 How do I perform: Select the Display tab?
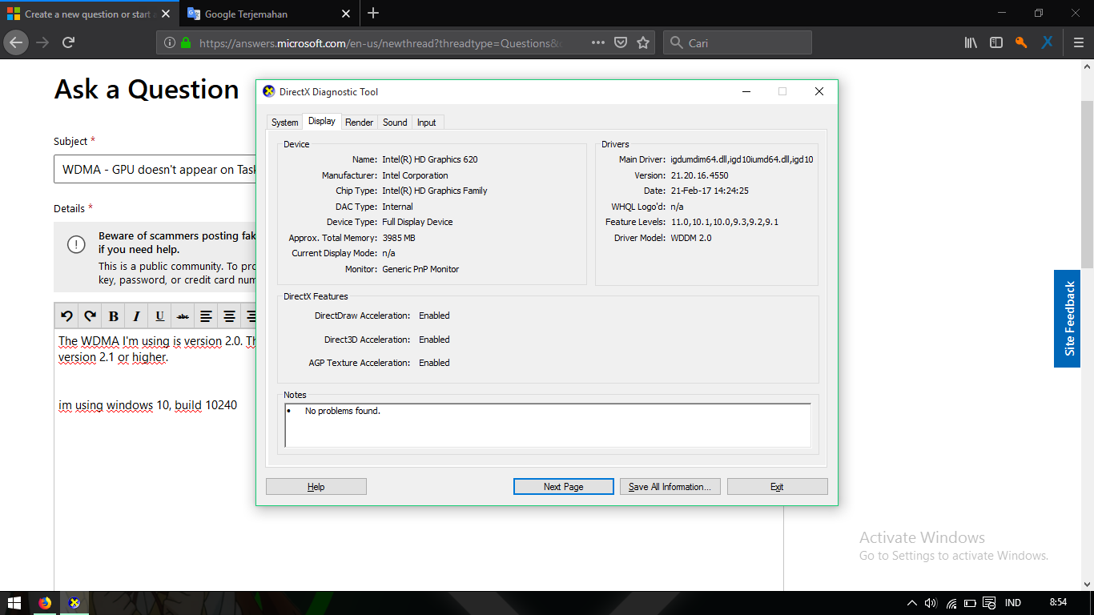[x=322, y=122]
